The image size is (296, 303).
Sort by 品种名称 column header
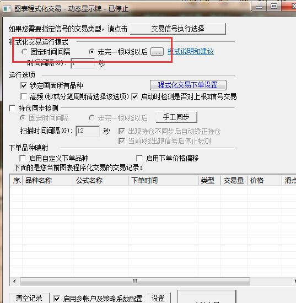tap(48, 181)
